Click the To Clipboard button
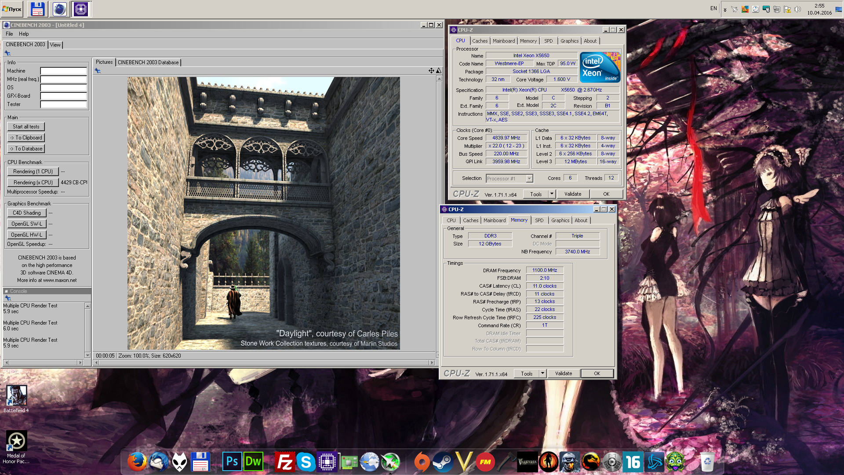The width and height of the screenshot is (844, 475). [x=26, y=138]
